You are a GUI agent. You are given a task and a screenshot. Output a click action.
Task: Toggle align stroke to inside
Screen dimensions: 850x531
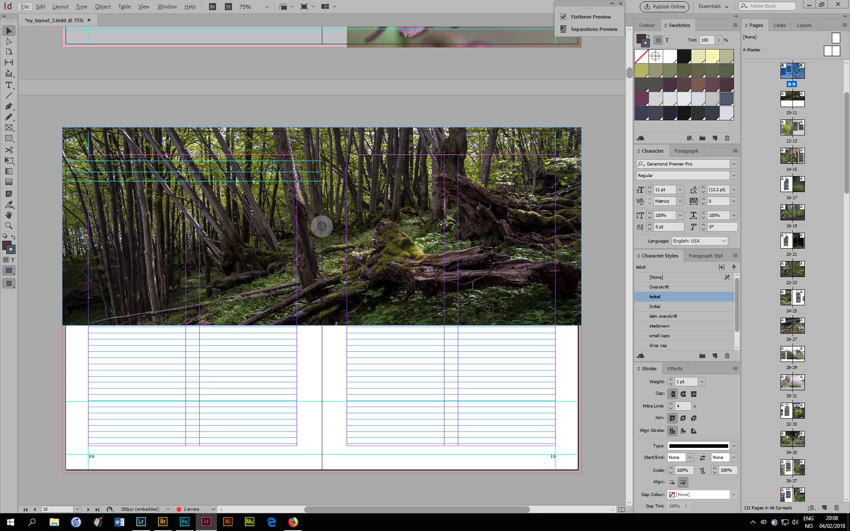tap(683, 431)
